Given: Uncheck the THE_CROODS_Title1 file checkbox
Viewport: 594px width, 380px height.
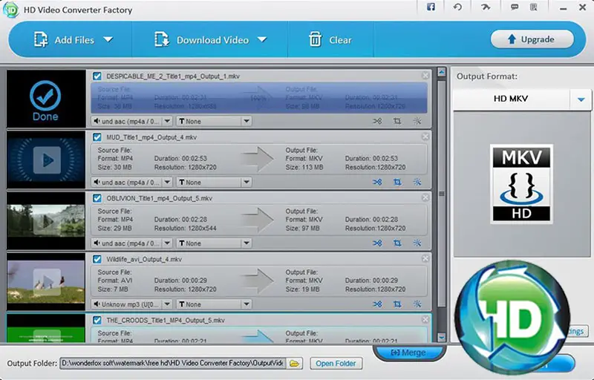Looking at the screenshot, I should click(x=97, y=320).
